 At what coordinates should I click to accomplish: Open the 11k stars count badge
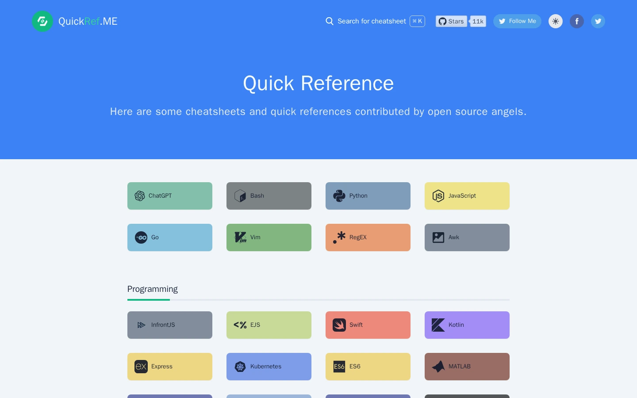(478, 21)
